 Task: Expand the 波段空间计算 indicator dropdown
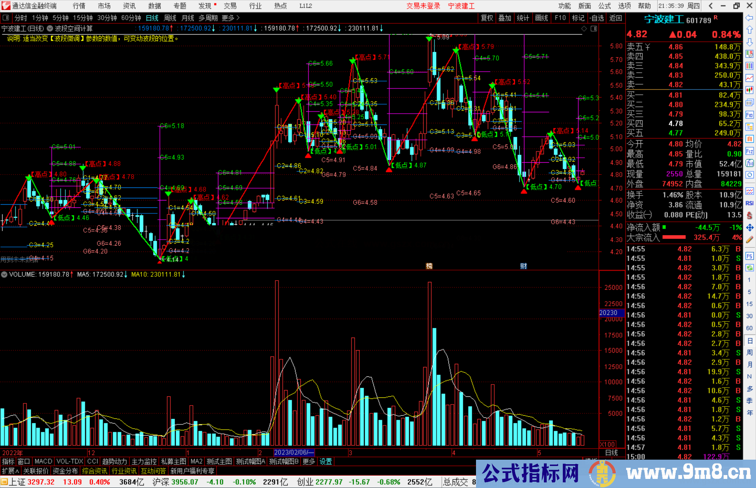click(50, 29)
